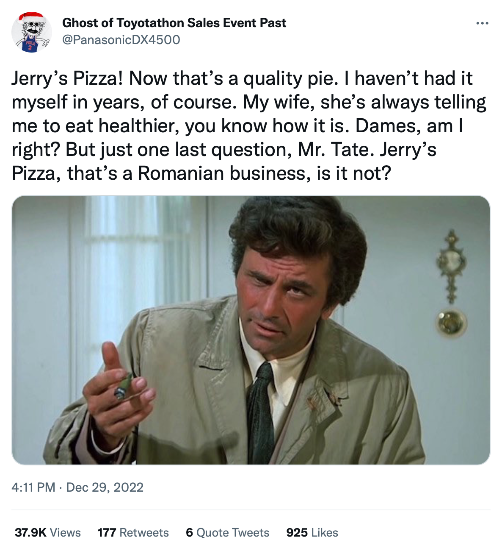Open the 6 Quote Tweets list

pyautogui.click(x=227, y=532)
